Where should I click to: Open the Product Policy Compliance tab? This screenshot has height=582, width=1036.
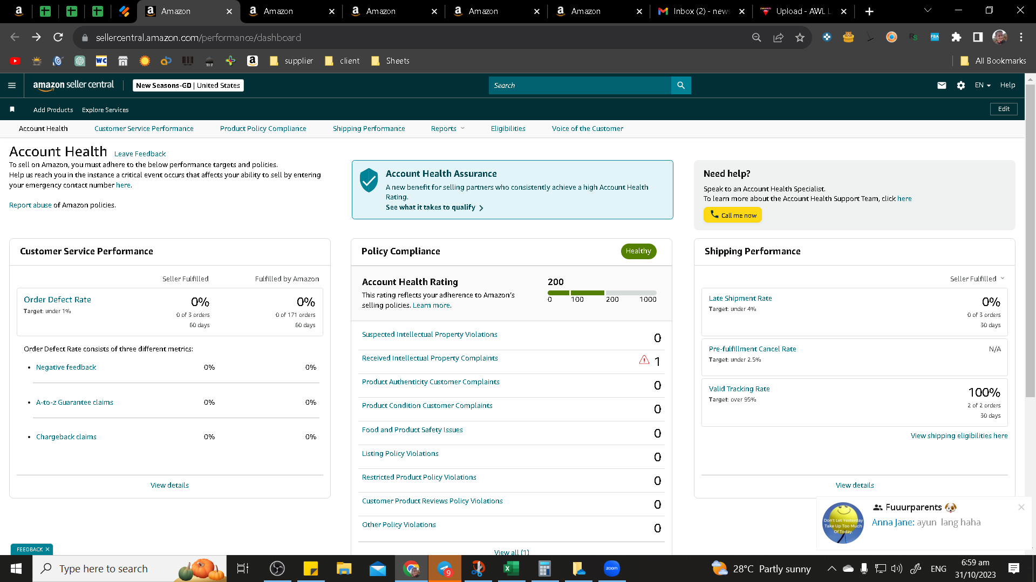(x=263, y=128)
